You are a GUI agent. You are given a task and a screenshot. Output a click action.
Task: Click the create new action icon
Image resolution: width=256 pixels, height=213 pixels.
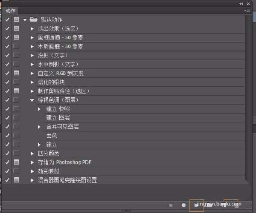tap(223, 205)
